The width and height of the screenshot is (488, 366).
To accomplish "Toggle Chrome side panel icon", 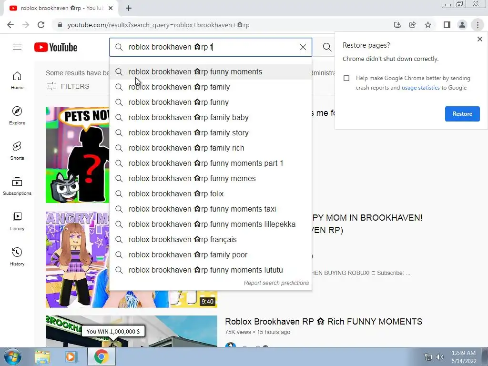I will pos(447,25).
